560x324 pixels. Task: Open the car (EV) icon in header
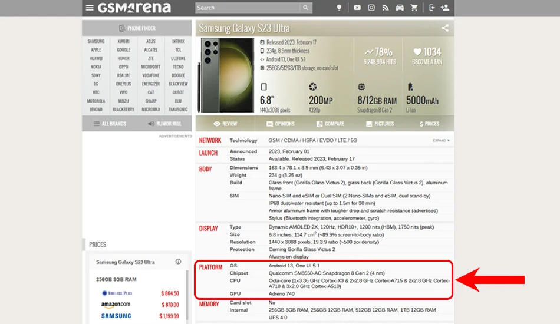(400, 8)
